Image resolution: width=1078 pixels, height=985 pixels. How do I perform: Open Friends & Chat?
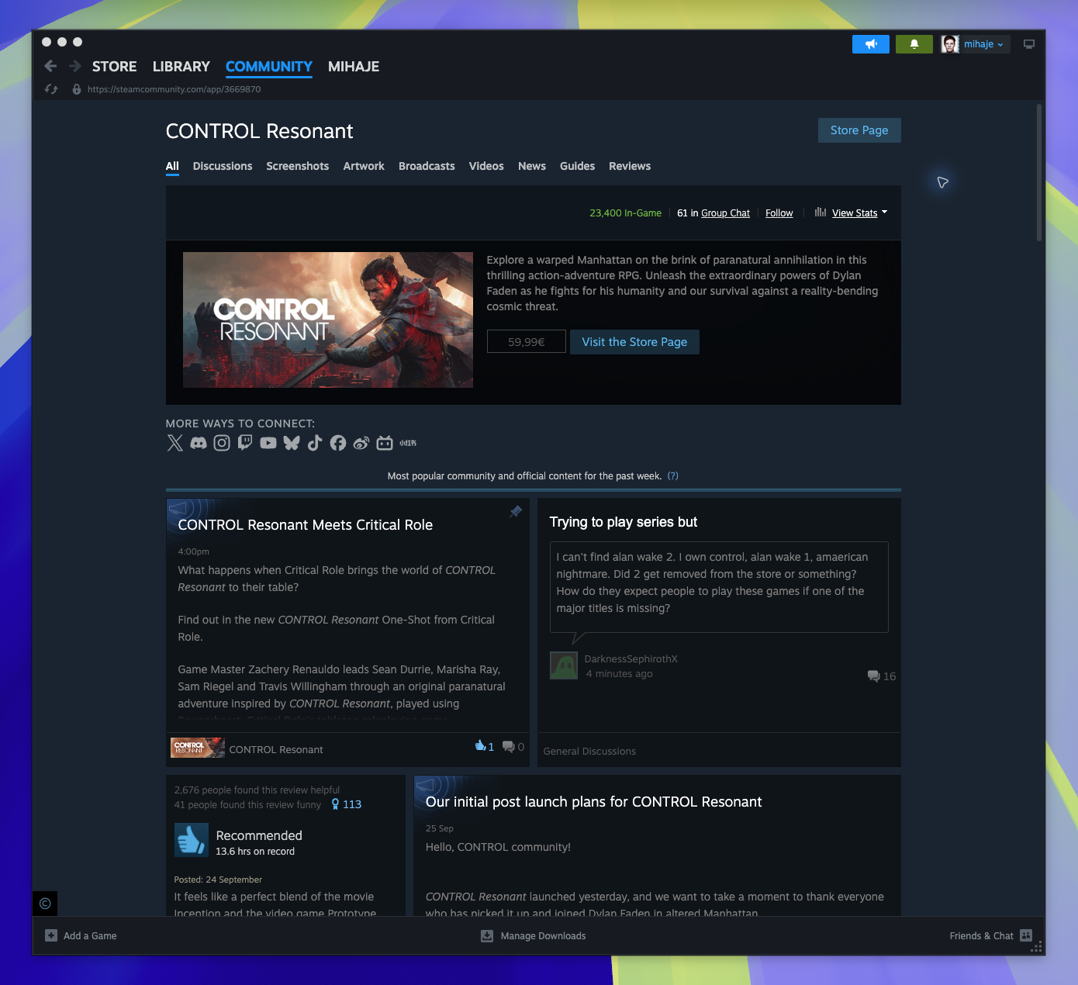[x=991, y=936]
